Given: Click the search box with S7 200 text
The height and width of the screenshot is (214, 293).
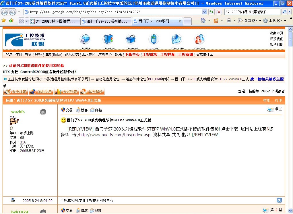Looking at the screenshot, I should [x=252, y=12].
